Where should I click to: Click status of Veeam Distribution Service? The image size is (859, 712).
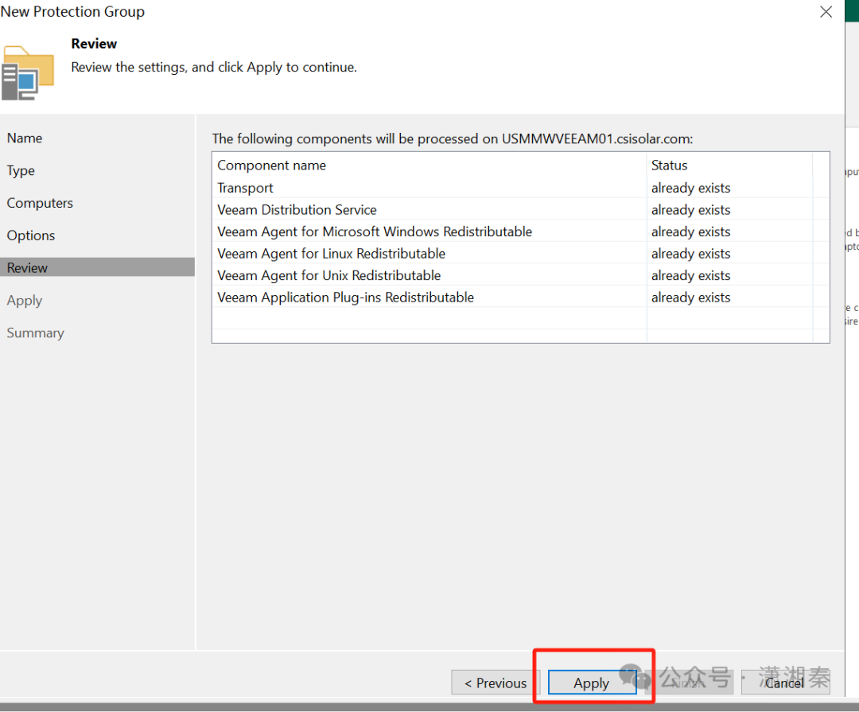[691, 209]
